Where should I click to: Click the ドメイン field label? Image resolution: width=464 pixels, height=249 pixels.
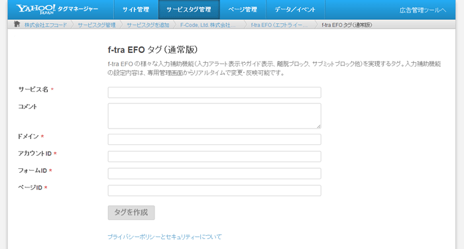[x=29, y=136]
